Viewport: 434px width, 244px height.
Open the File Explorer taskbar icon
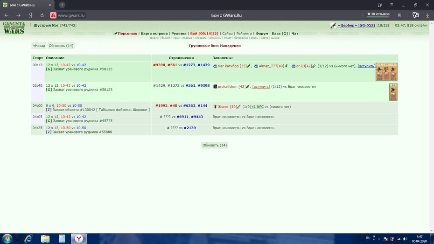45,238
